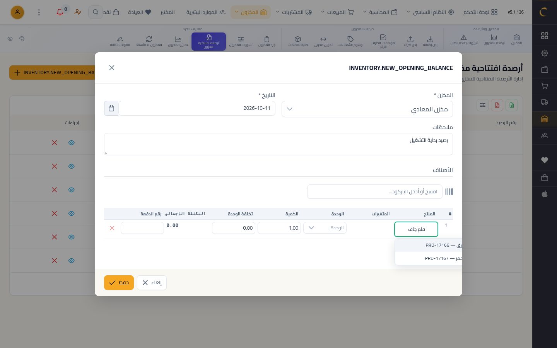557x348 pixels.
Task: Expand the المبيعات top menu
Action: pyautogui.click(x=337, y=12)
